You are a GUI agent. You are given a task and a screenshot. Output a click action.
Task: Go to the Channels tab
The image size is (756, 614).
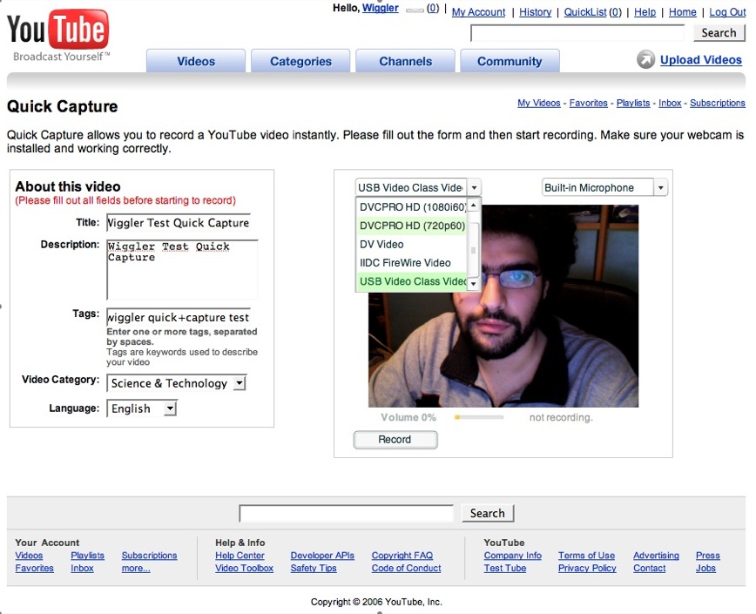(406, 61)
